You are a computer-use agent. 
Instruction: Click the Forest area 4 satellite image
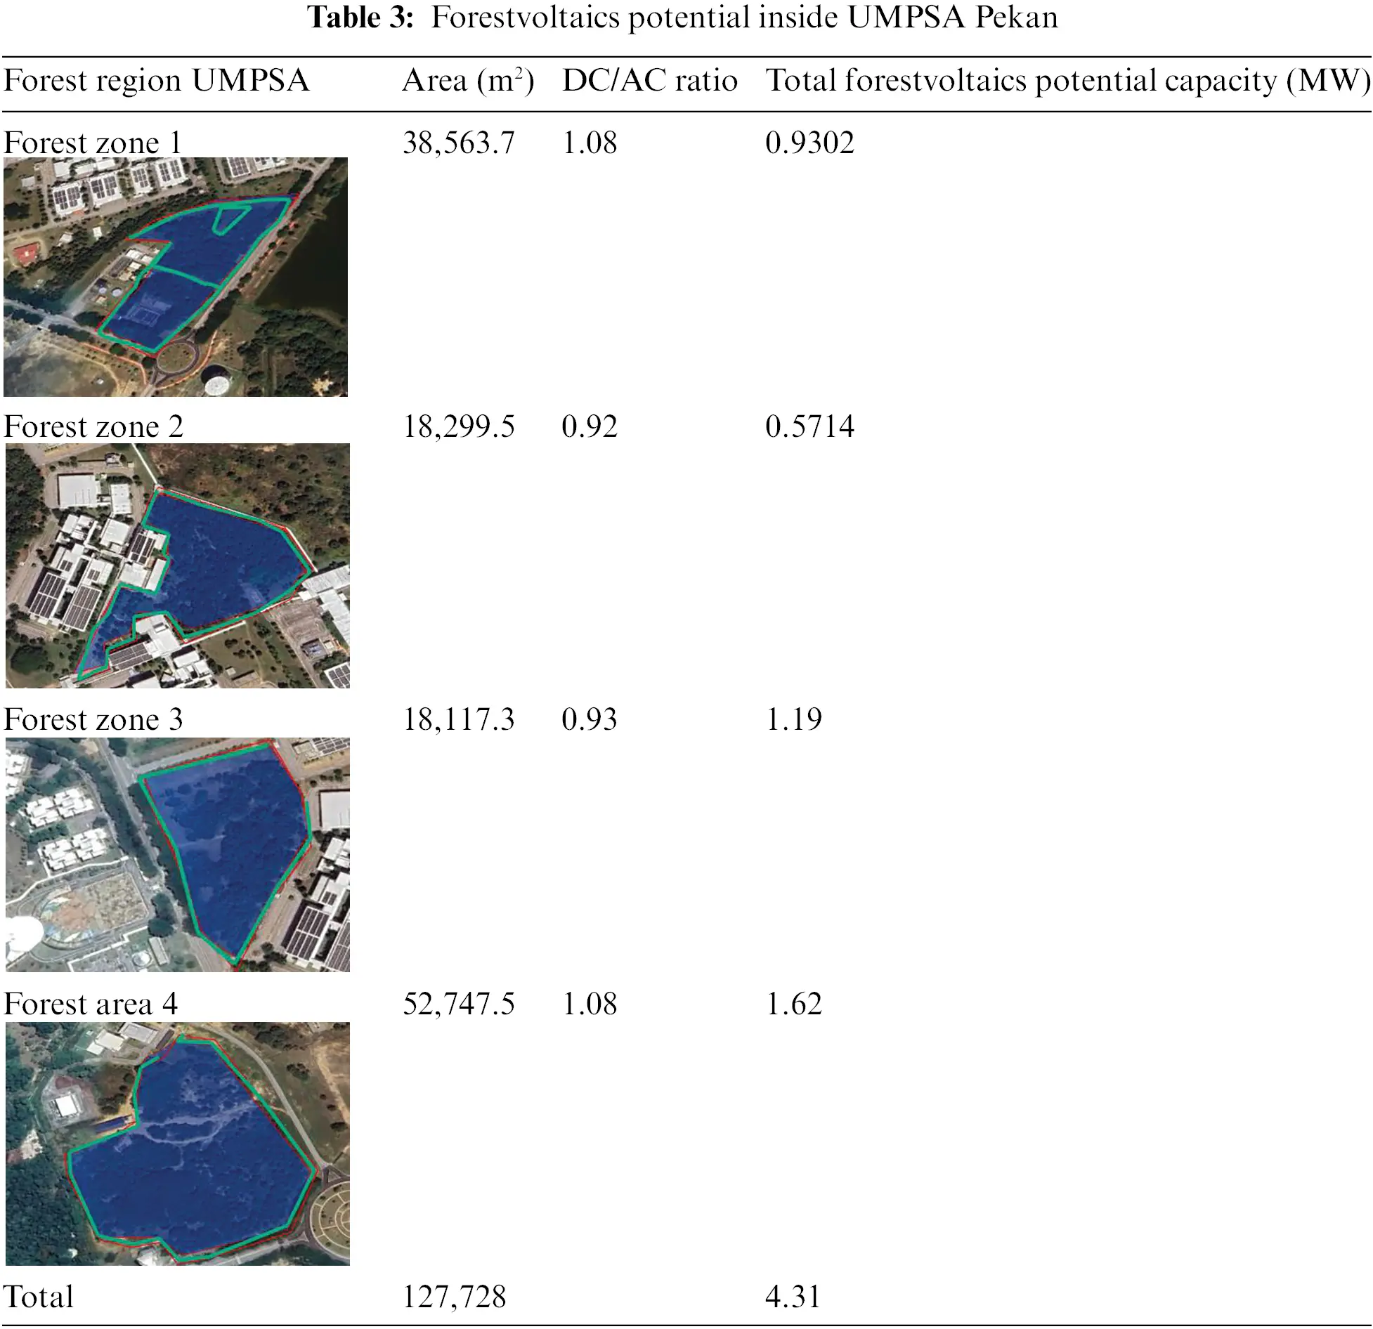pos(177,1144)
